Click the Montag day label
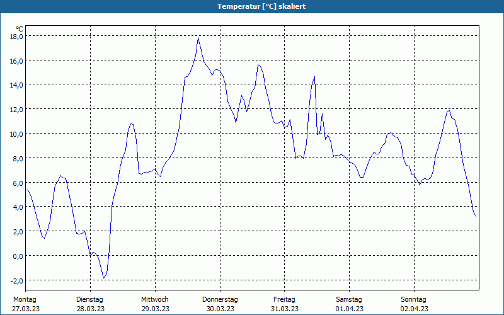Screen dimensions: 504x315 click(x=25, y=300)
